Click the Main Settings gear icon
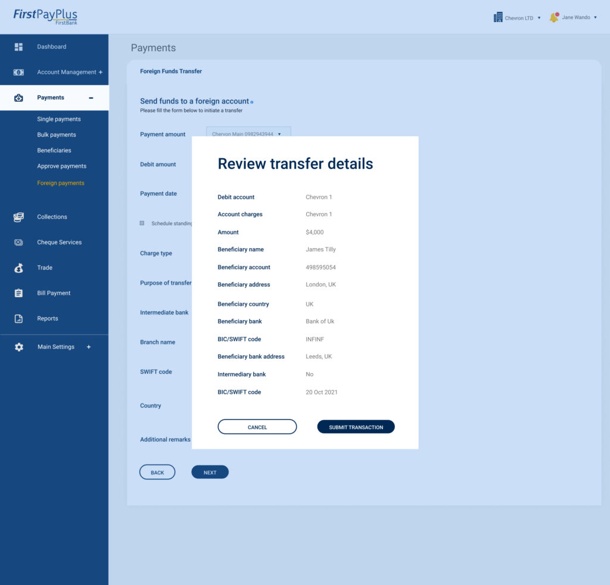This screenshot has width=610, height=585. (x=18, y=347)
